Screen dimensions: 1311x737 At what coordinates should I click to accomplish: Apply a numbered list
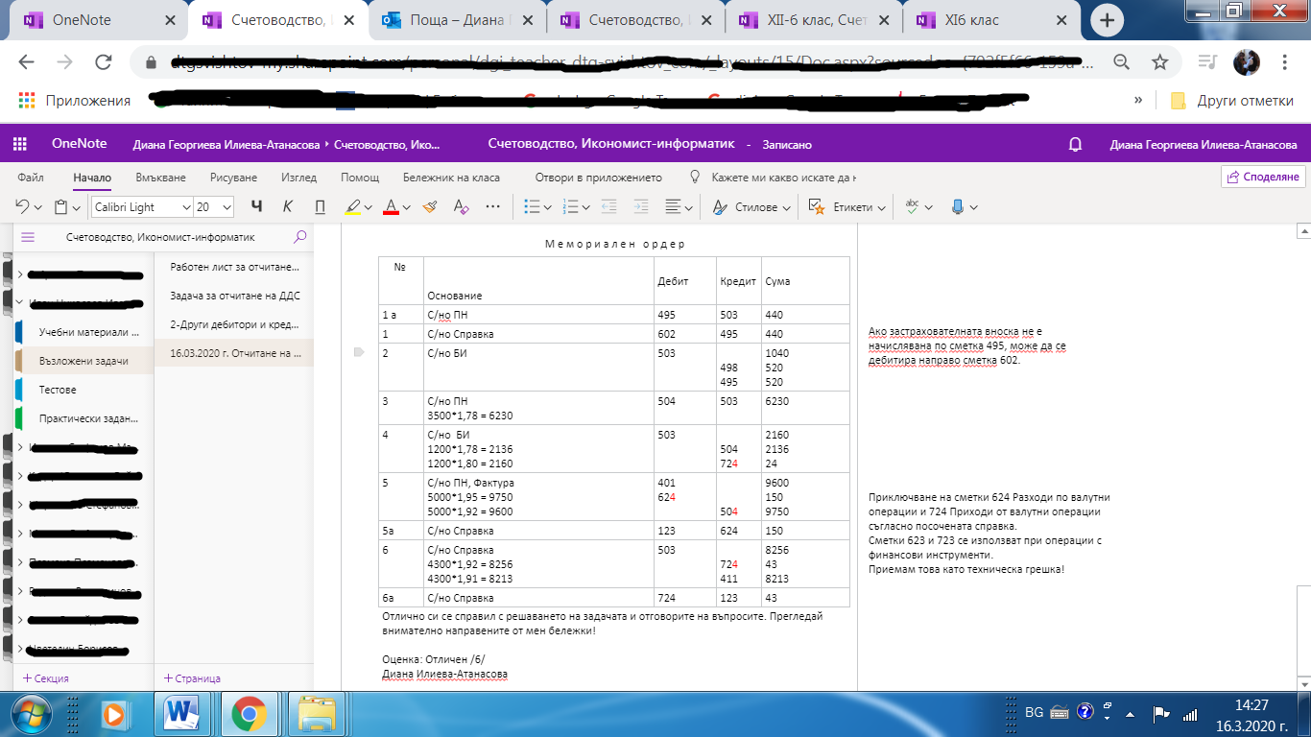pos(569,206)
